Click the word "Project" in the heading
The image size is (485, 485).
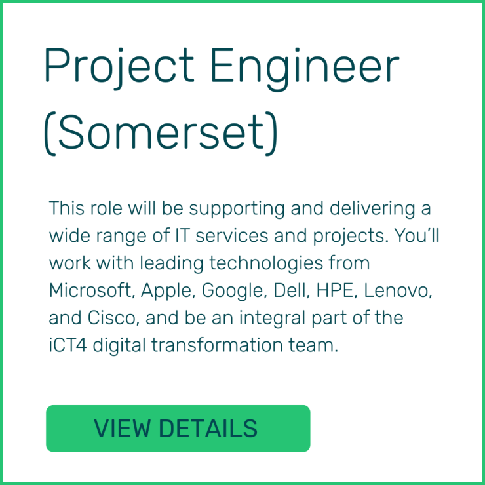118,67
